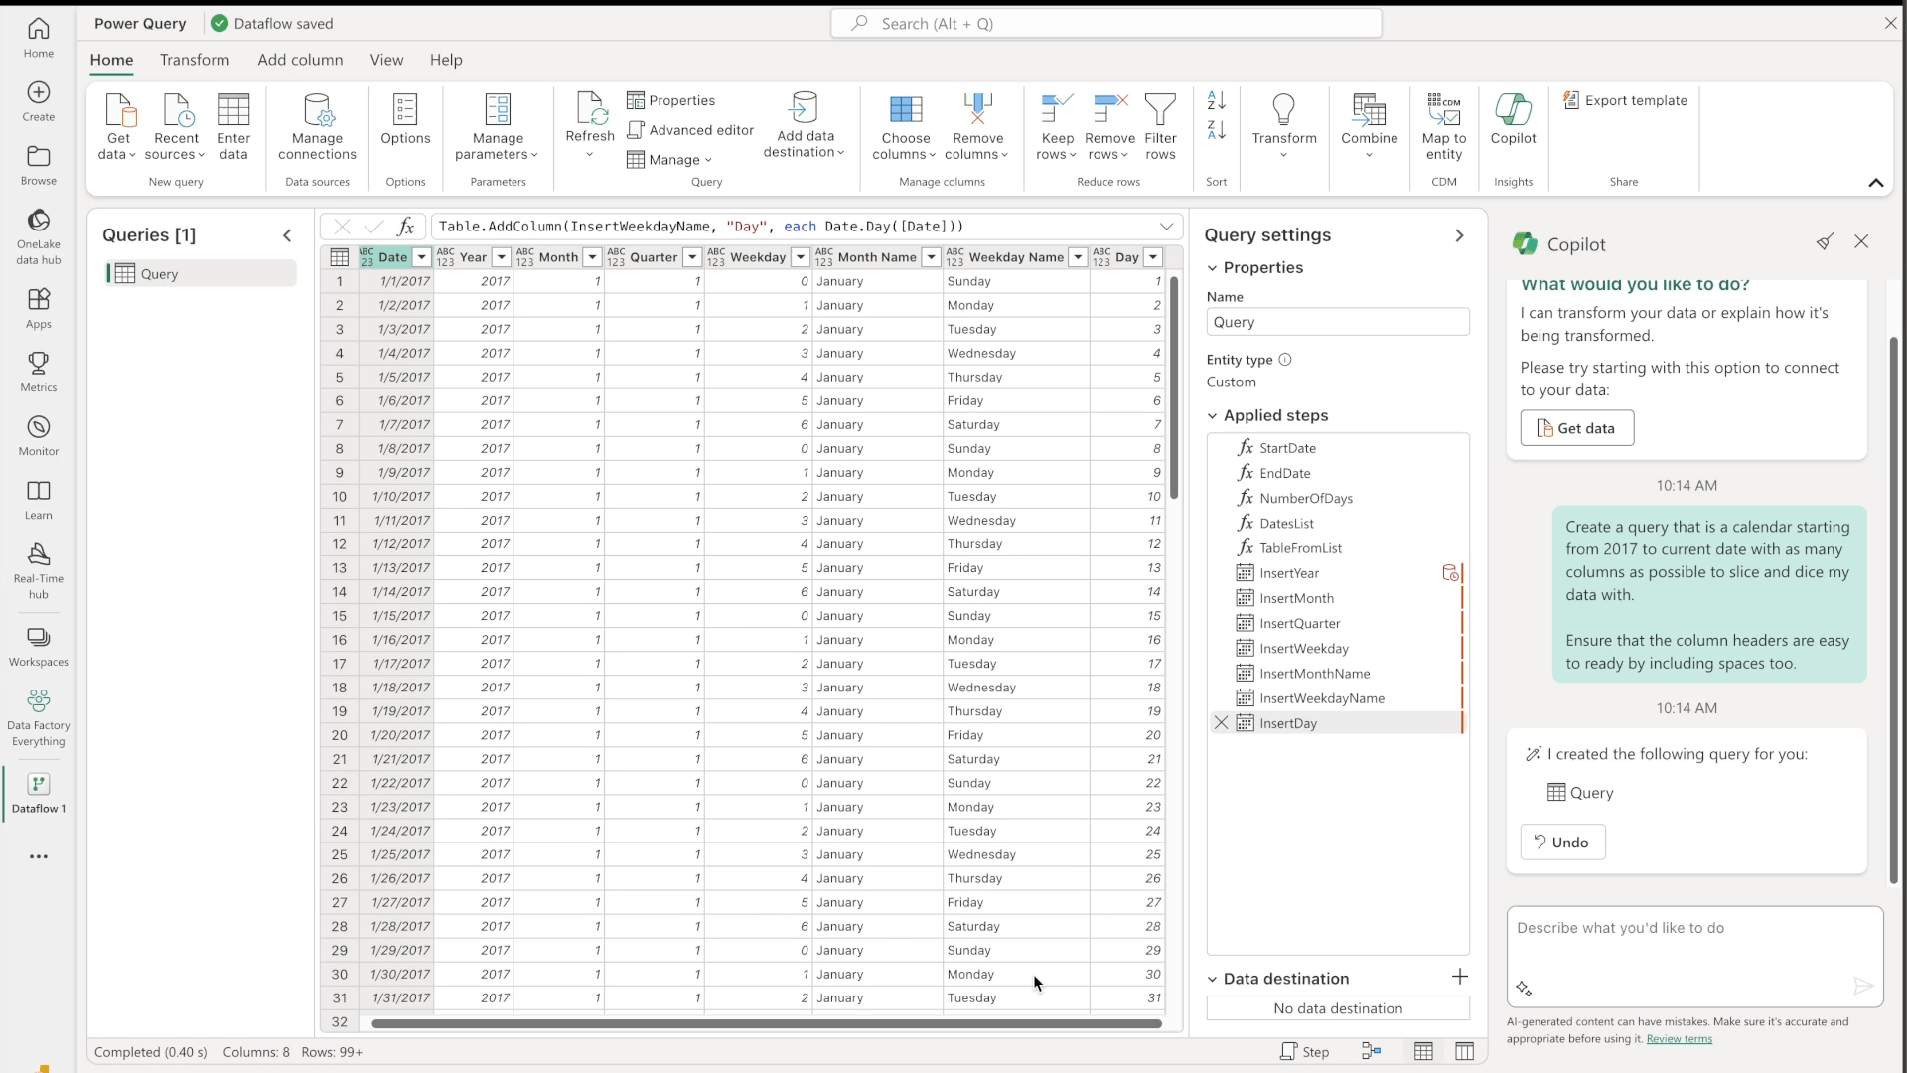Open the Manage dropdown in Query group

click(670, 160)
